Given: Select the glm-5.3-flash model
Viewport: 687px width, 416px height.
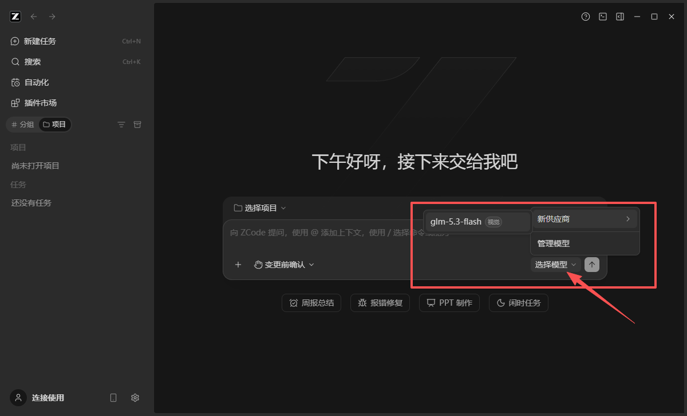Looking at the screenshot, I should tap(477, 222).
